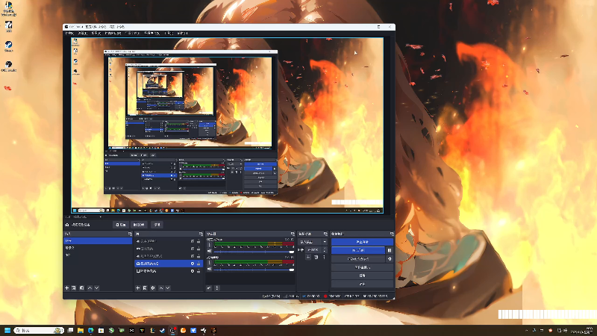The height and width of the screenshot is (336, 597).
Task: Open source properties gear in Sources toolbar
Action: point(153,288)
